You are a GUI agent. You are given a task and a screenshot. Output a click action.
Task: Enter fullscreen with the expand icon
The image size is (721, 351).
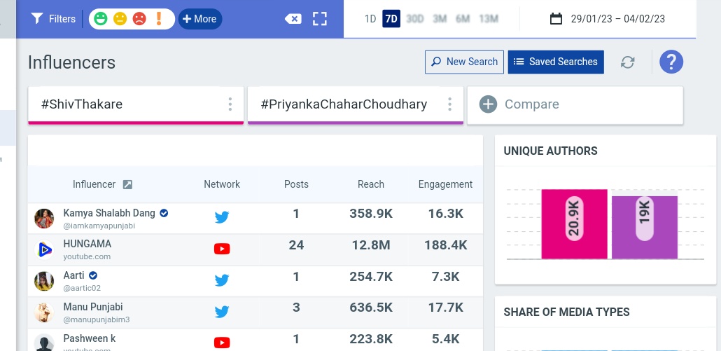[320, 19]
